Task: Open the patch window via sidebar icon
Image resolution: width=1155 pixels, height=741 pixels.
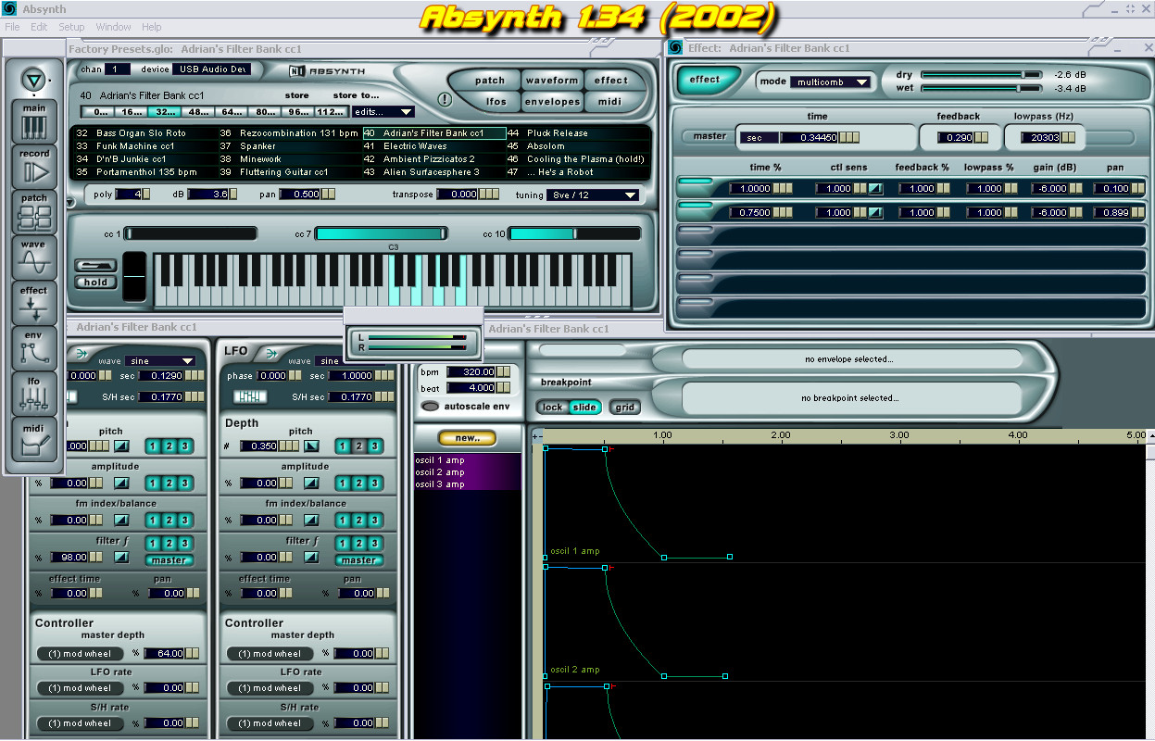Action: click(x=34, y=212)
